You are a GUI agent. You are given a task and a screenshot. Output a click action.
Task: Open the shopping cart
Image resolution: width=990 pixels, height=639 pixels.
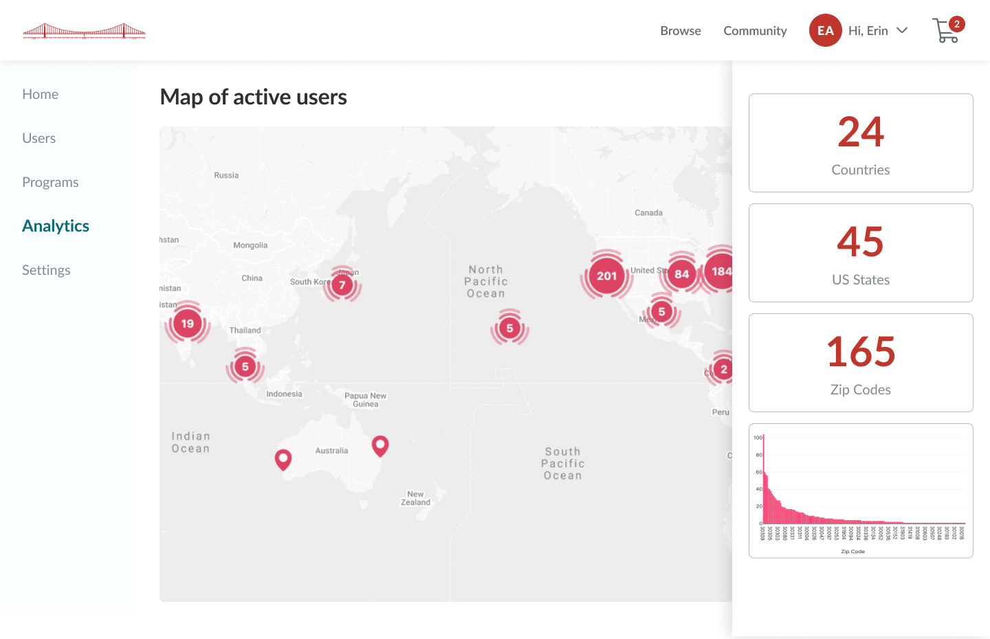point(946,31)
